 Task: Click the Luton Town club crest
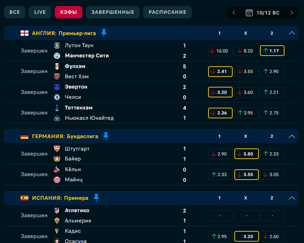point(57,45)
